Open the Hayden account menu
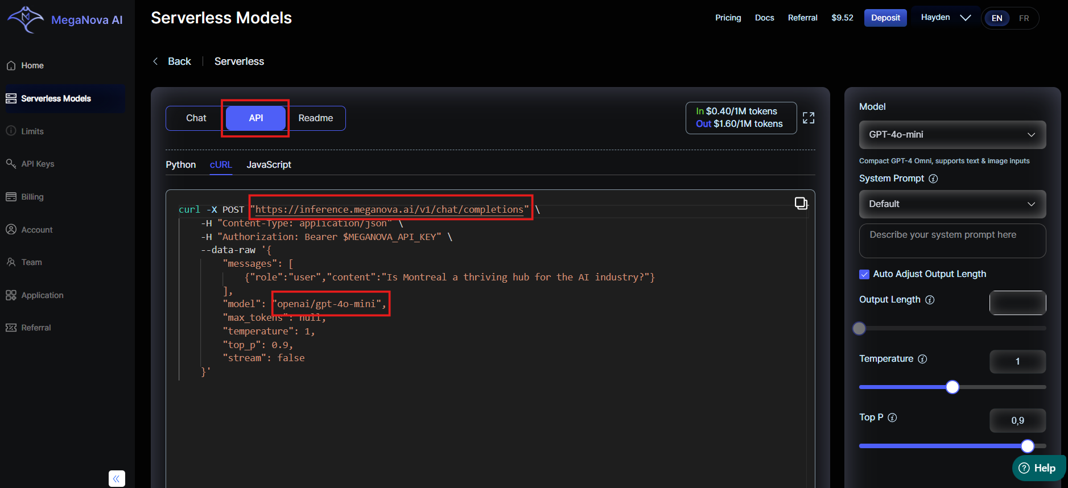The image size is (1068, 488). (945, 18)
